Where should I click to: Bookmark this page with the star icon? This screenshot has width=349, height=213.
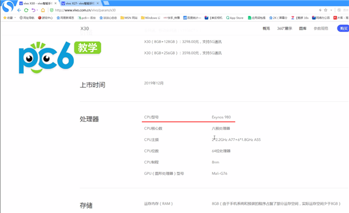pos(326,10)
